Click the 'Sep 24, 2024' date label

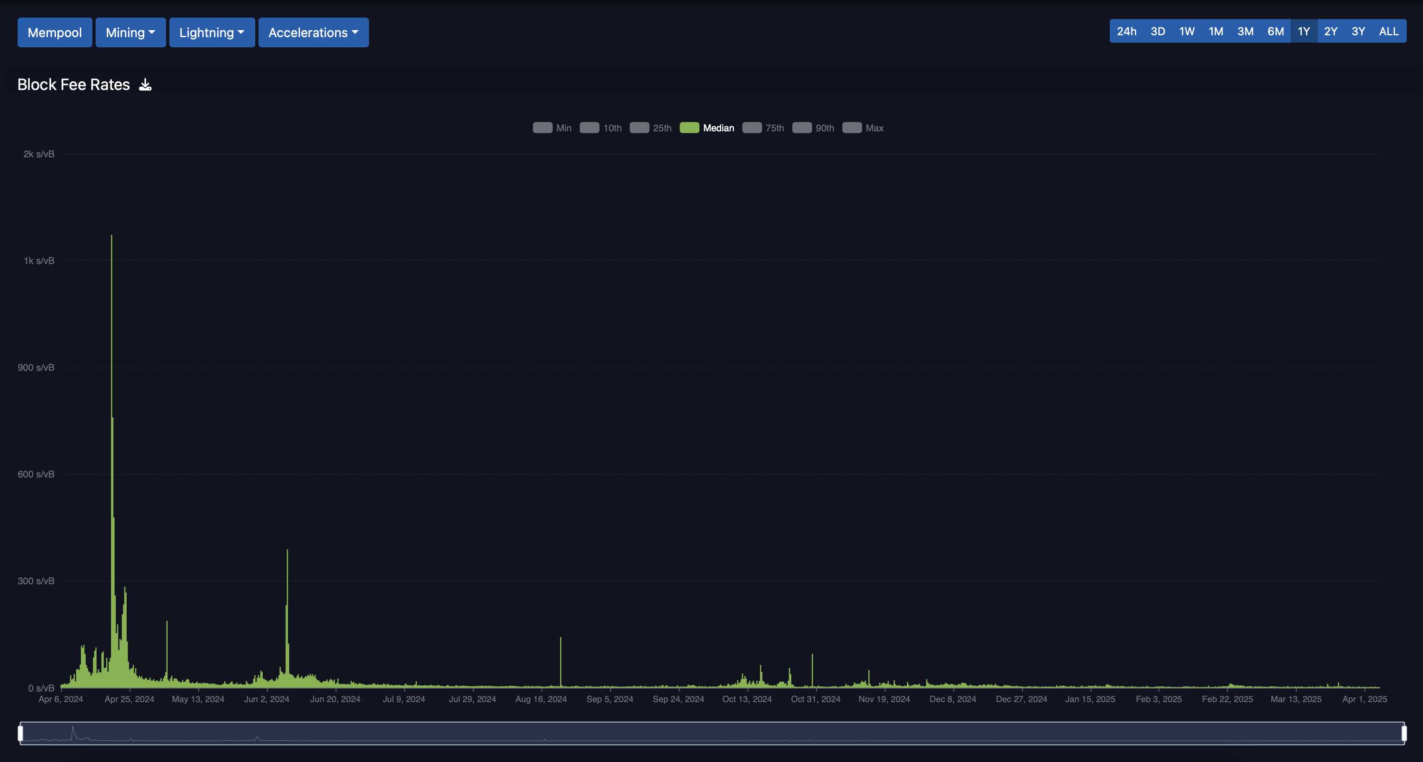coord(679,699)
